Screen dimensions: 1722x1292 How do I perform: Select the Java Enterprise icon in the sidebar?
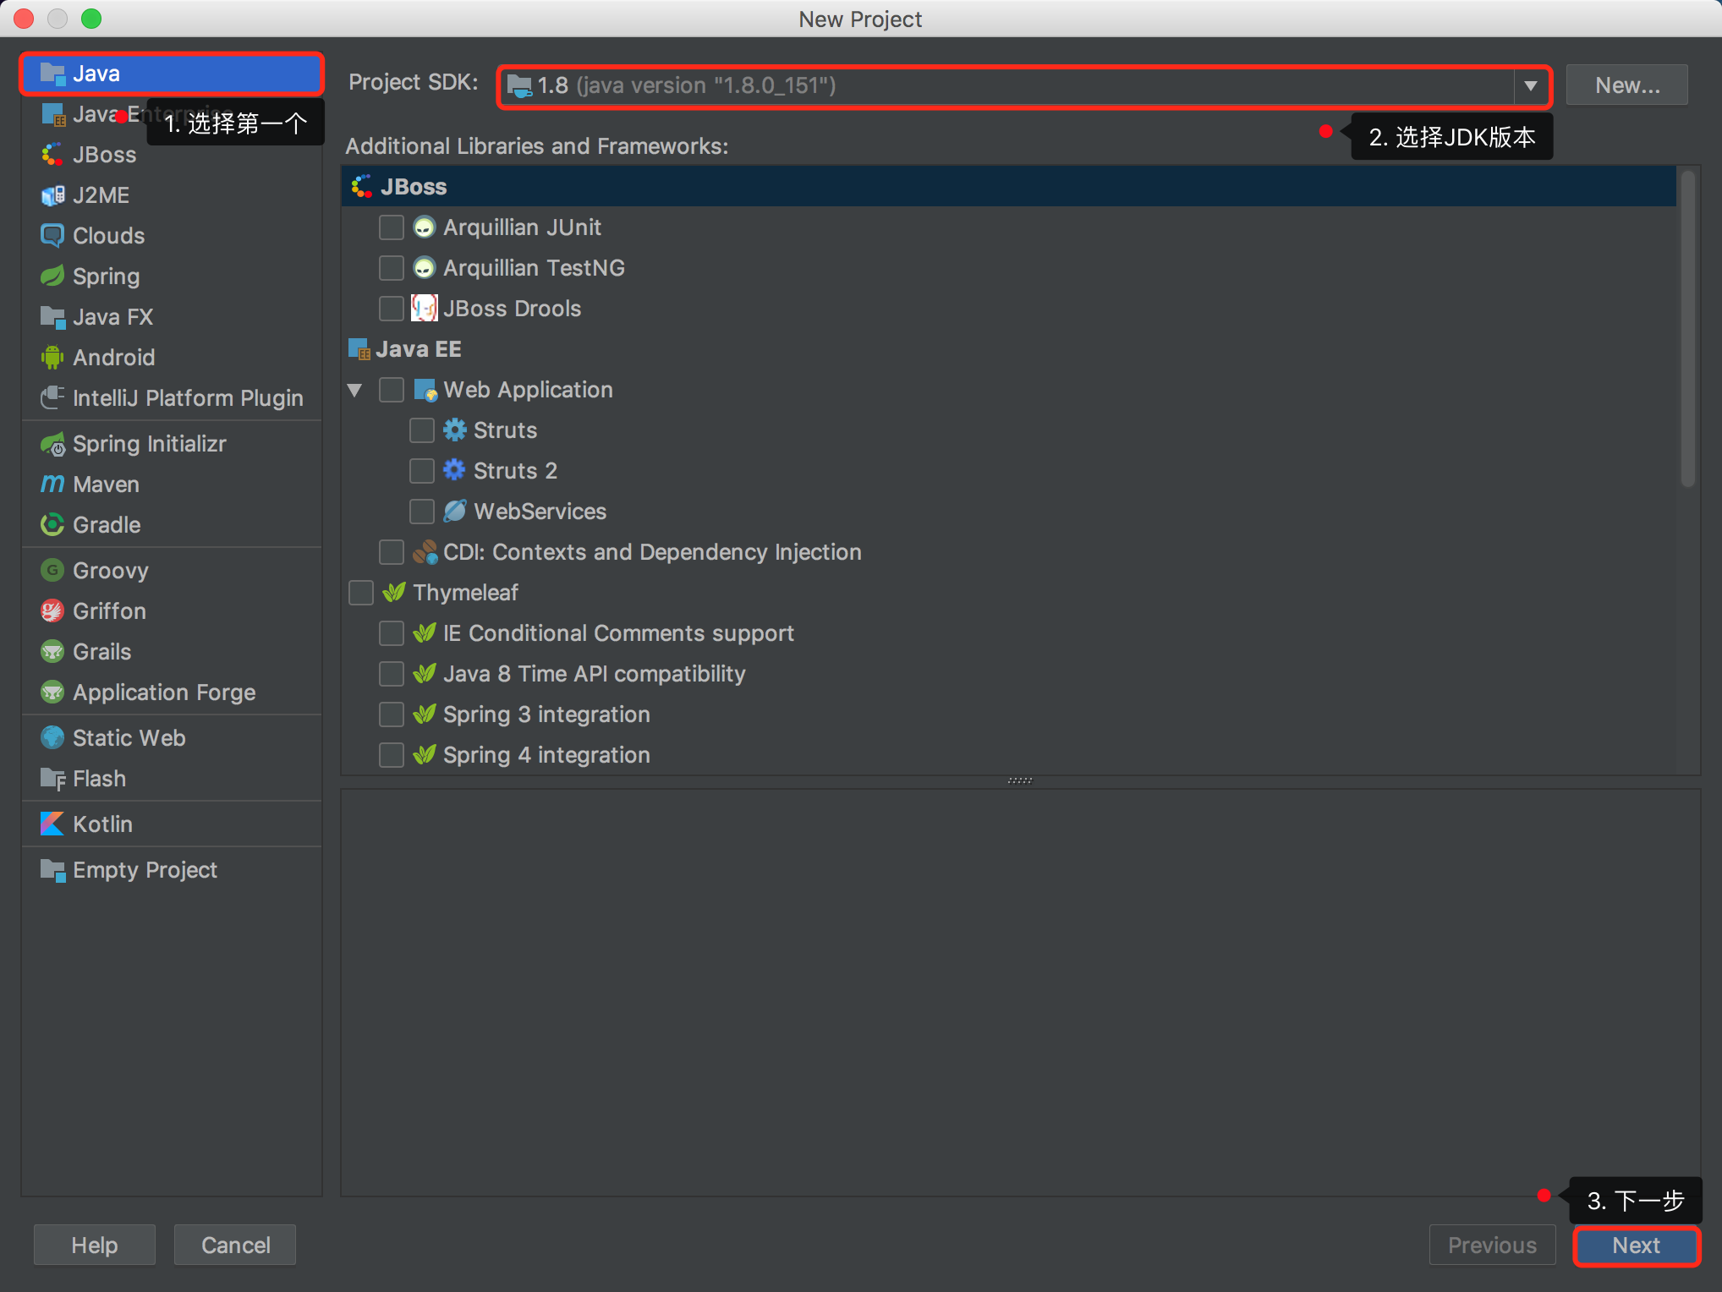click(52, 114)
